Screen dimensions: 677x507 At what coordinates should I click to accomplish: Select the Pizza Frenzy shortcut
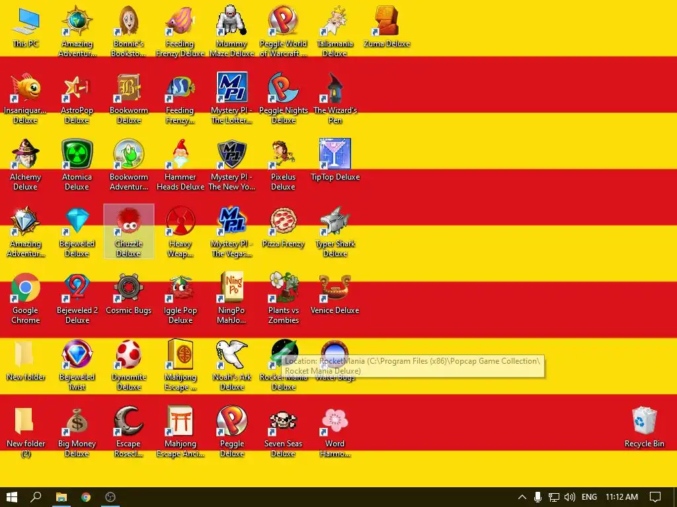click(283, 227)
